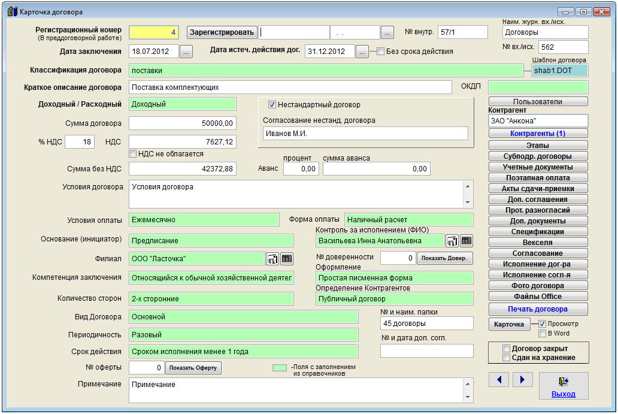Go to previous contract with left arrow
This screenshot has height=414, width=618.
pos(499,379)
